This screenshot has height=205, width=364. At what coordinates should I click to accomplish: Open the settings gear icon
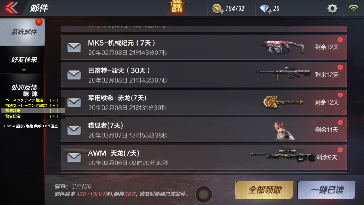(332, 9)
